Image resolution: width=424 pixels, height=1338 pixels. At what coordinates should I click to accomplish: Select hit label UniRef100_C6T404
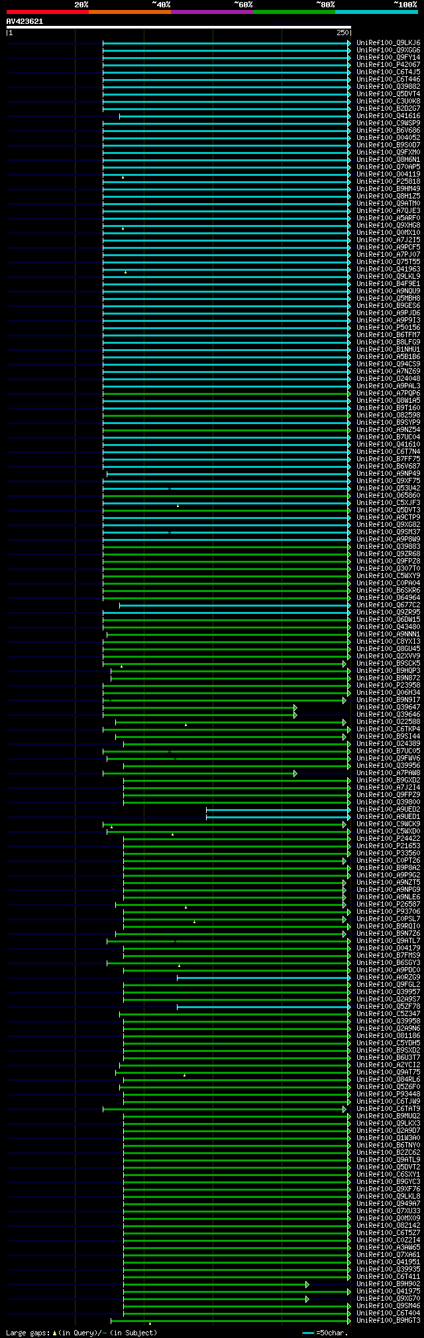click(388, 1313)
